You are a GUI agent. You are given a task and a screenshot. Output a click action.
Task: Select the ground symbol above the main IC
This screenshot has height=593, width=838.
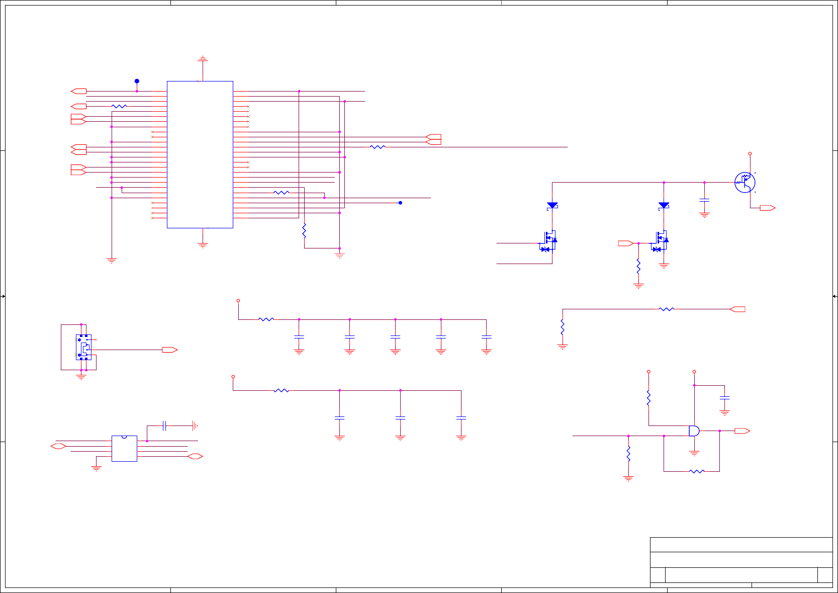click(x=203, y=59)
